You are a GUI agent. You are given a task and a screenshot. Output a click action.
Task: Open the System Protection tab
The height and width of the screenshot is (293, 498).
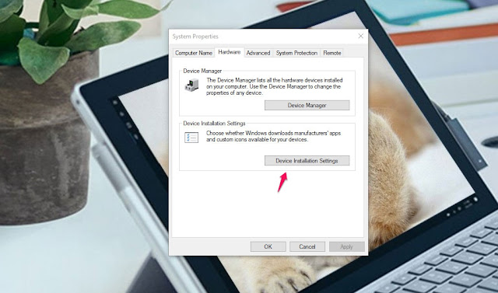tap(296, 53)
